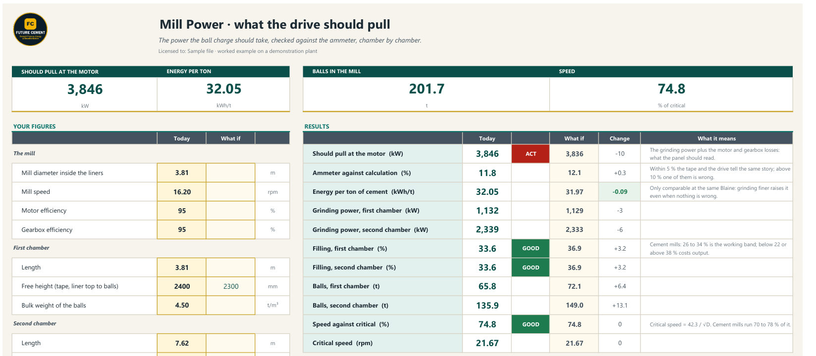Screen dimensions: 816x356
Task: Click the Energy per ton change -0.09
Action: (x=620, y=192)
